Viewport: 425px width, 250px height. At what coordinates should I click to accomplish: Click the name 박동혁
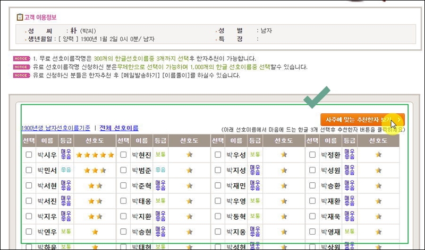(236, 217)
